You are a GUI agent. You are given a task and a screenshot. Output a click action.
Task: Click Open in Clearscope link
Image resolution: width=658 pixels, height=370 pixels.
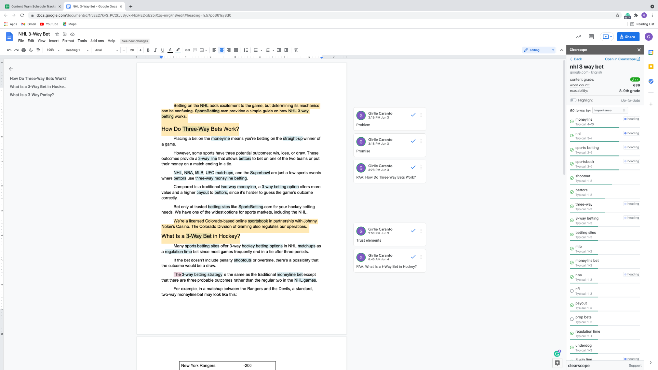tap(622, 59)
